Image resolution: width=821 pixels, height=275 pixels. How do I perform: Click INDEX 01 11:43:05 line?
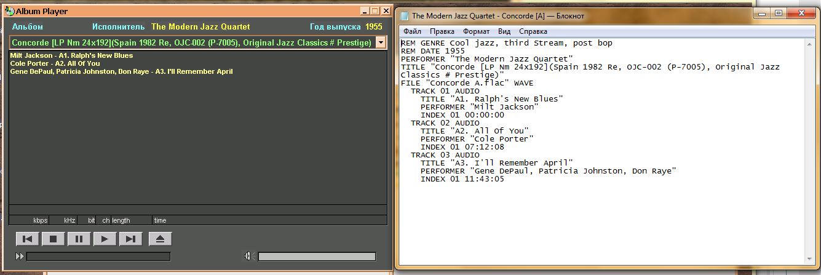pos(462,179)
